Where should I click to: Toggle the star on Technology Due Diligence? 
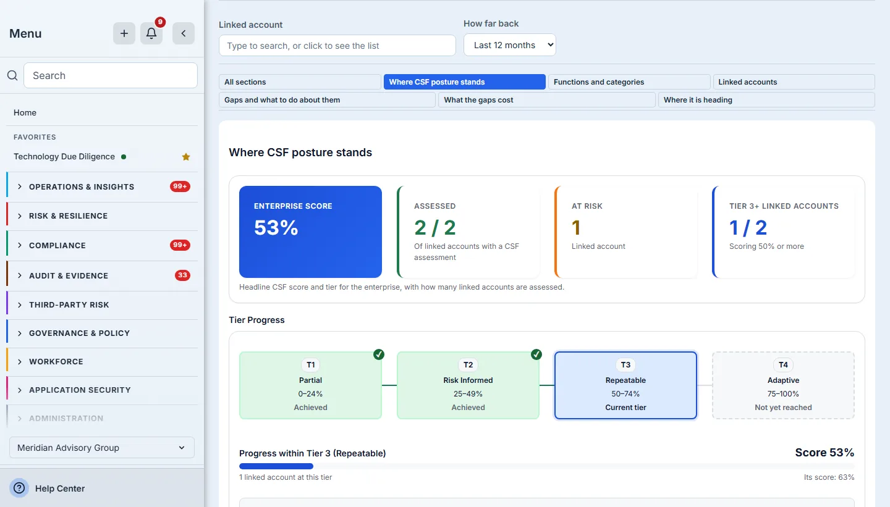[186, 157]
